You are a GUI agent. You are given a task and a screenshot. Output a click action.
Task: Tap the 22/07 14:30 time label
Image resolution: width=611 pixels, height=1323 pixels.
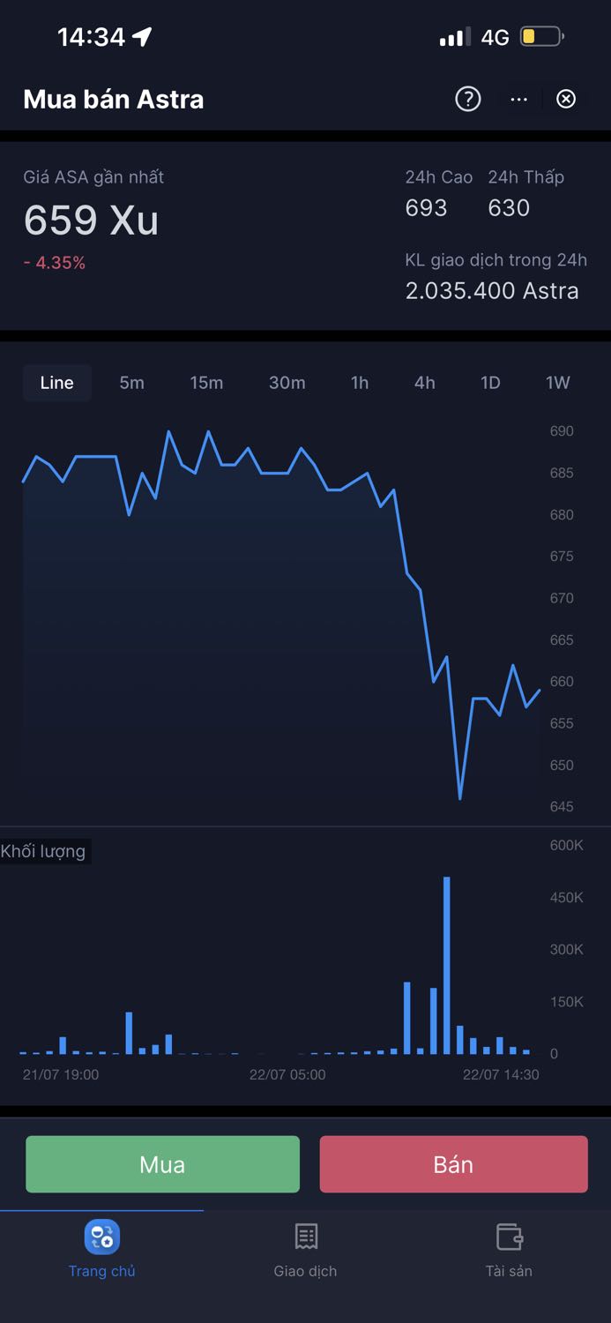coord(501,1074)
